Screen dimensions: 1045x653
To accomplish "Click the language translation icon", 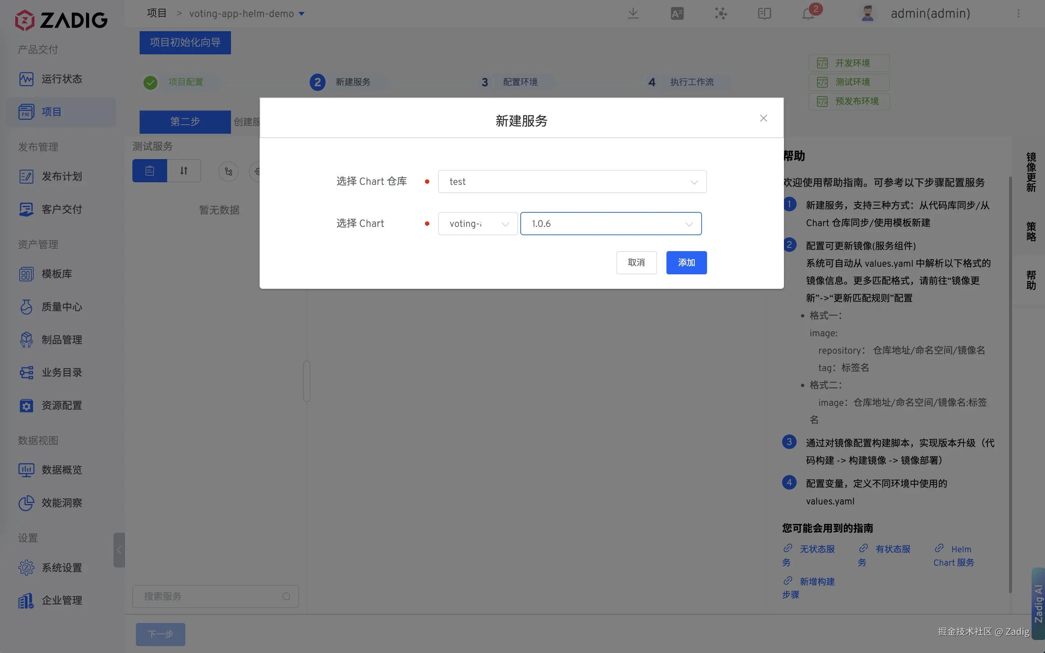I will coord(677,13).
